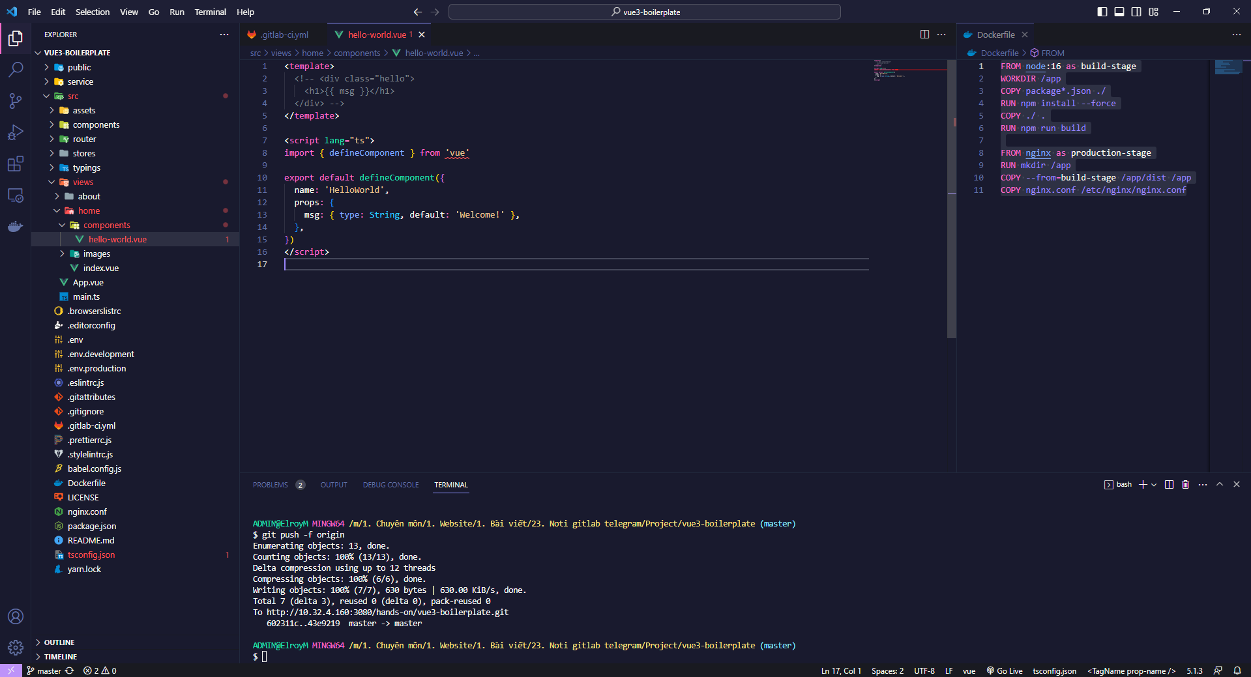The image size is (1251, 677).
Task: Split the terminal panel
Action: coord(1169,485)
